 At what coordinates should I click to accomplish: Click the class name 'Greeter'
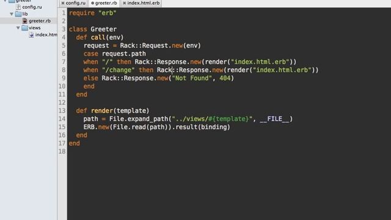pos(103,29)
